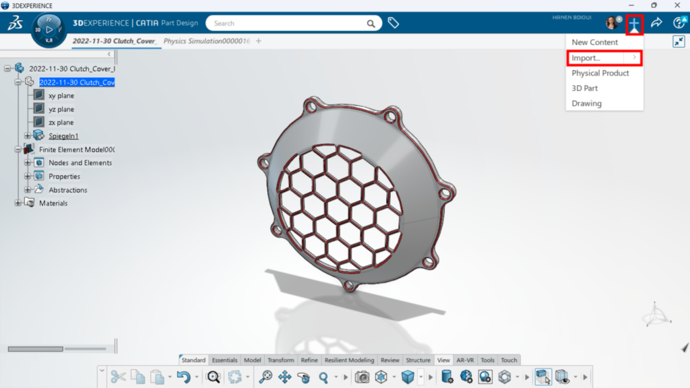Collapse the highlighted Clutch_Cov part node
The height and width of the screenshot is (388, 690).
tap(18, 82)
